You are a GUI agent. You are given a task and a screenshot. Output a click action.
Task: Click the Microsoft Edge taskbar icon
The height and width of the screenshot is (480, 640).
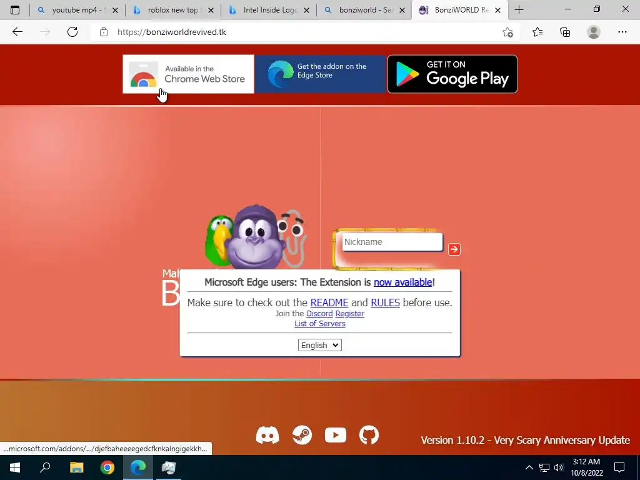tap(138, 467)
